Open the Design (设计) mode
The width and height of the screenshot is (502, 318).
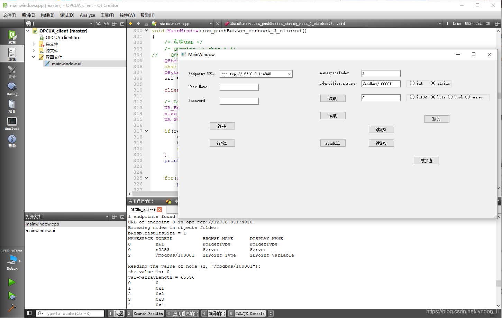(12, 71)
